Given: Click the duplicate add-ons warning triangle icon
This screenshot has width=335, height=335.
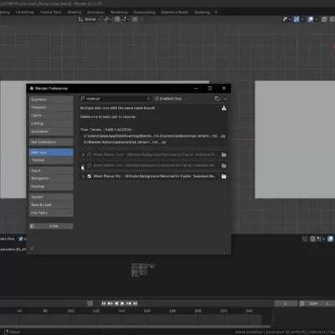Looking at the screenshot, I should [x=224, y=108].
